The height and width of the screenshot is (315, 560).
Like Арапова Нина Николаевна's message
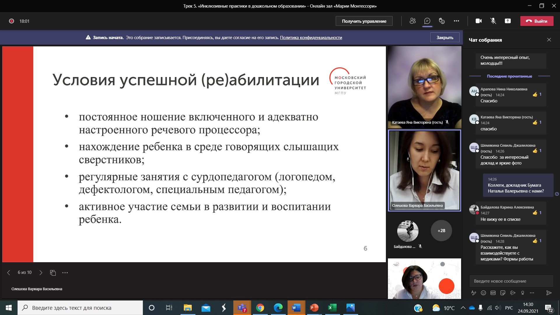point(535,94)
